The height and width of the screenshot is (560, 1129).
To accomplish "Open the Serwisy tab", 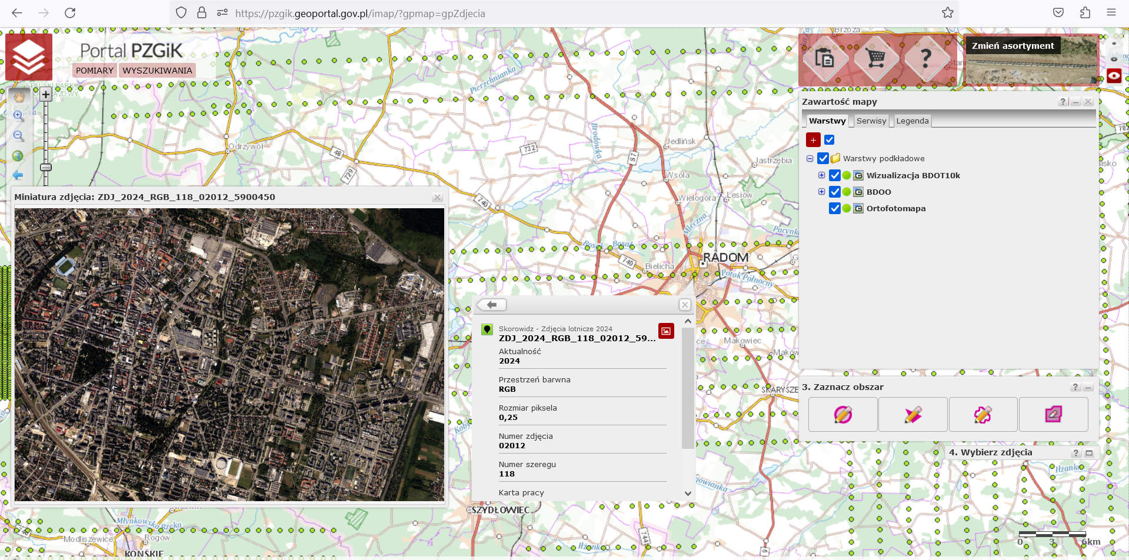I will click(871, 121).
